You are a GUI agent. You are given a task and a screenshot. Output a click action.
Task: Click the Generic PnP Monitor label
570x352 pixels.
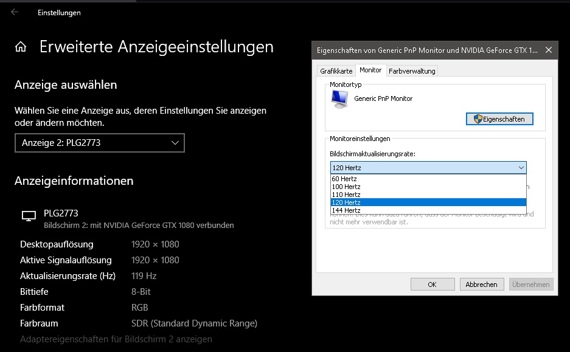point(383,99)
